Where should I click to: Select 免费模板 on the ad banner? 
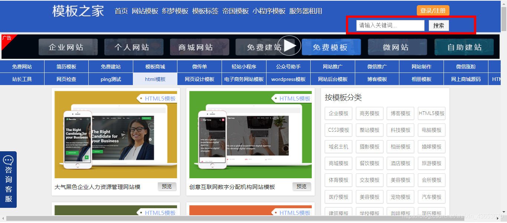tap(331, 47)
